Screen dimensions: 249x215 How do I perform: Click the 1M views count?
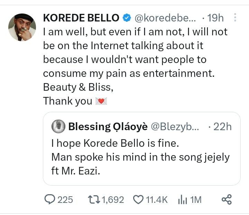[196, 199]
